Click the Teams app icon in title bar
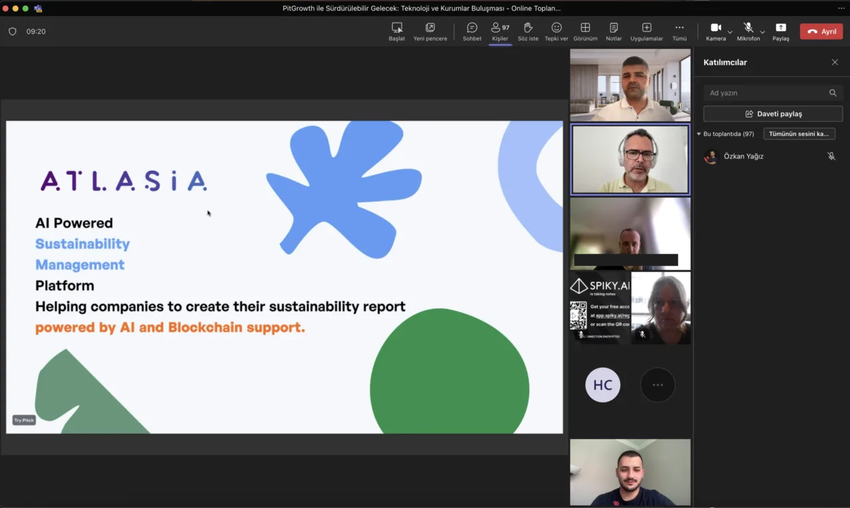Image resolution: width=850 pixels, height=508 pixels. coord(38,9)
